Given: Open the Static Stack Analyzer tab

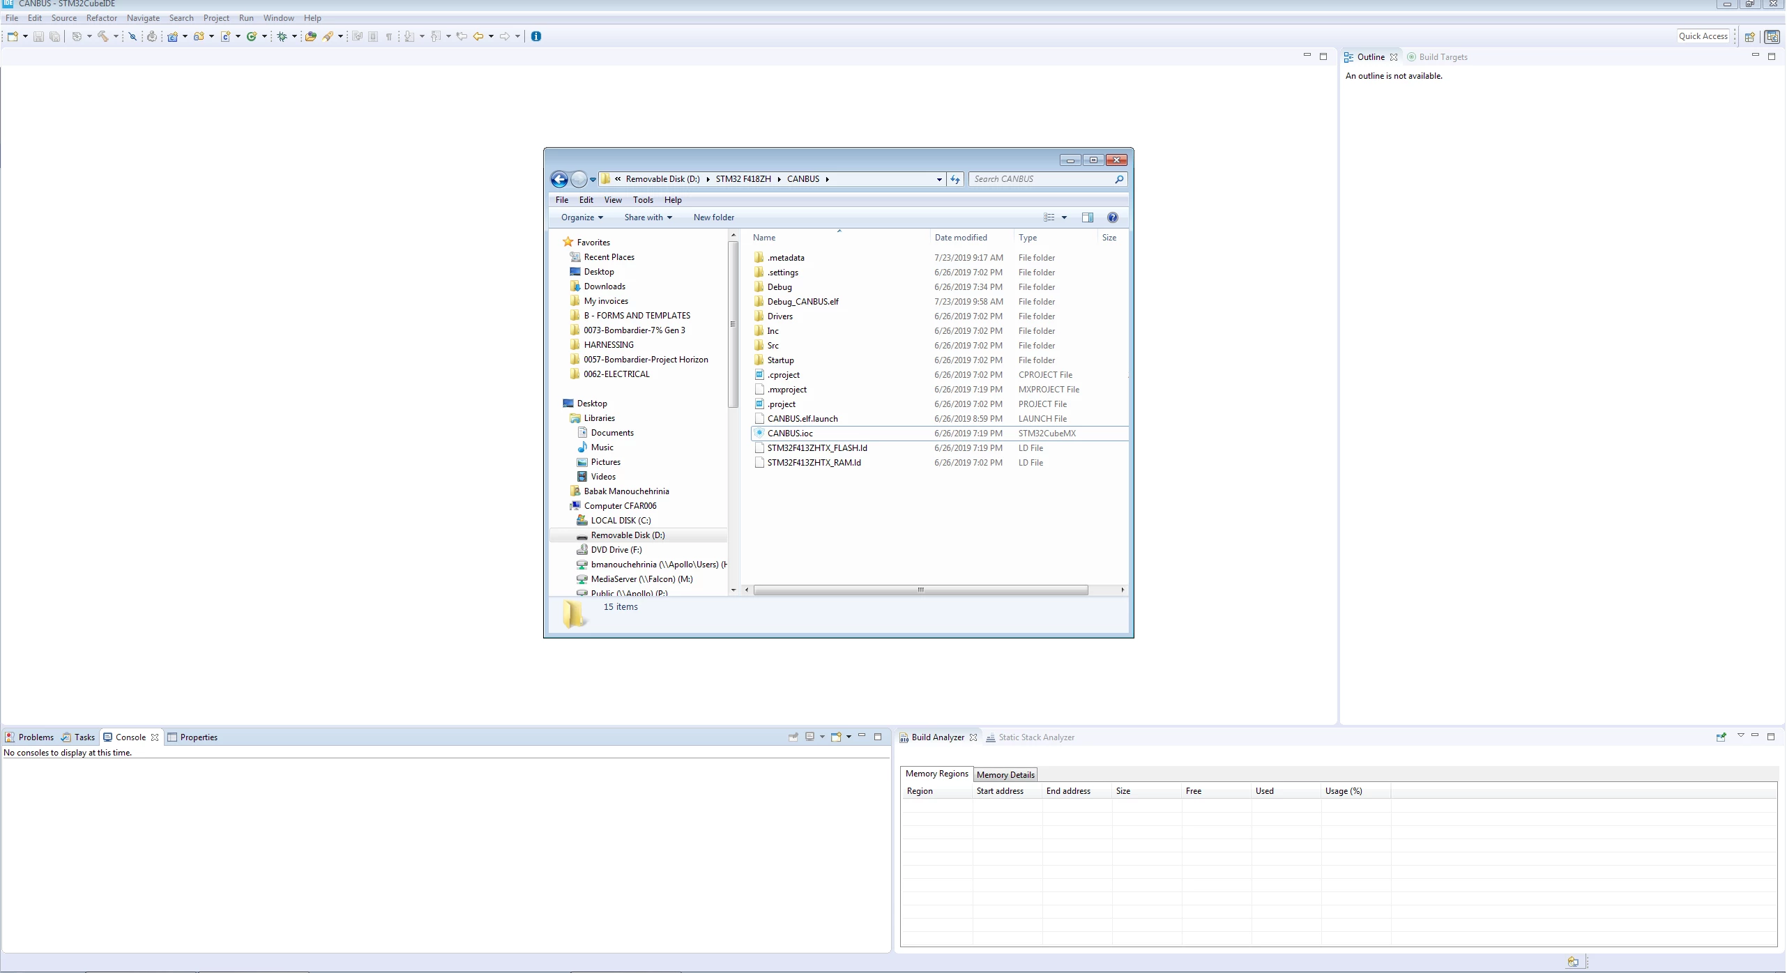Looking at the screenshot, I should pos(1030,737).
